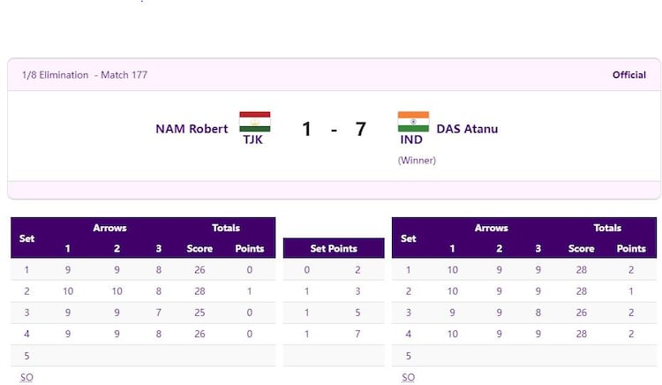Click the Tajikistan flag icon
This screenshot has width=662, height=385.
coord(255,121)
